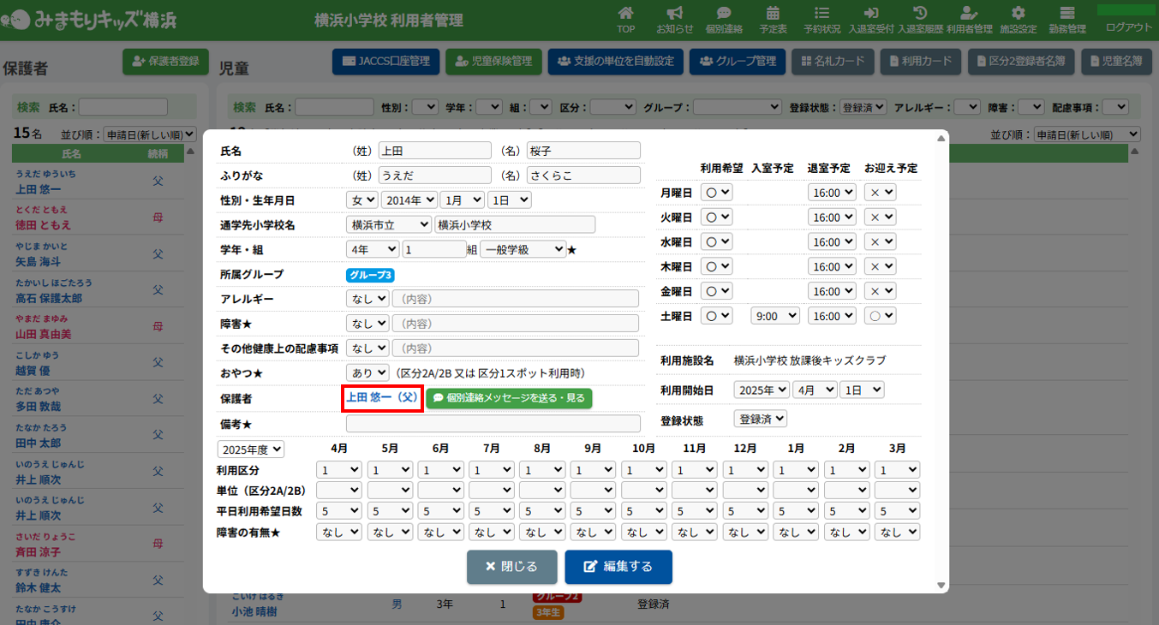
Task: Open 施設設定 gear icon
Action: click(1018, 14)
